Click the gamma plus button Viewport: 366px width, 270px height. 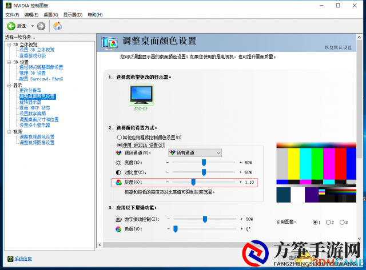241,182
